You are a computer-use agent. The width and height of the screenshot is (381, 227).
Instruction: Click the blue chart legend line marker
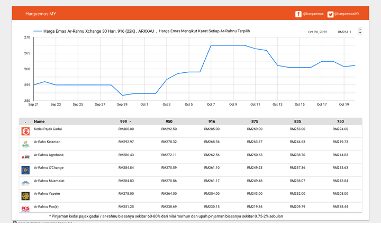pos(38,31)
